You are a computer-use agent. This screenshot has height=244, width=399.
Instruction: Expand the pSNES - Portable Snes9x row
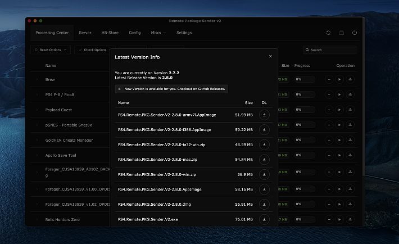point(37,125)
